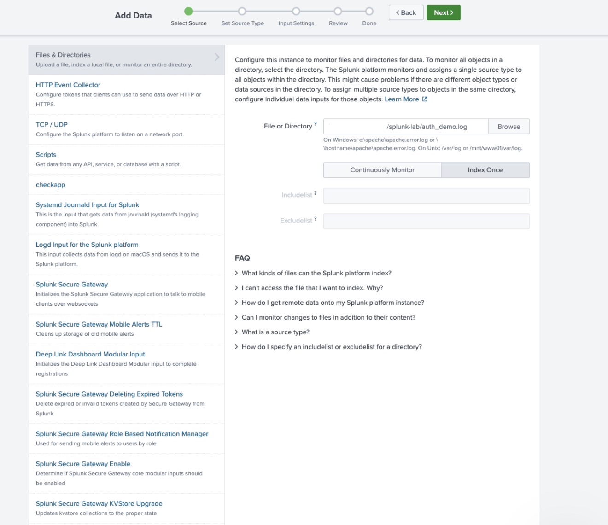
Task: Click the Browse button for file path
Action: click(x=509, y=127)
